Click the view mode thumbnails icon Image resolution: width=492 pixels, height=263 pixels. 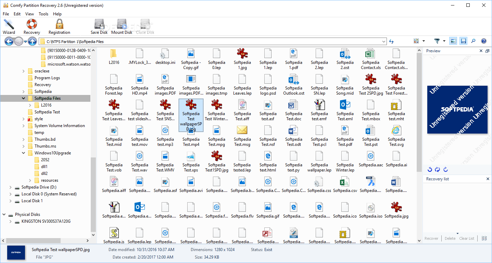coord(416,41)
